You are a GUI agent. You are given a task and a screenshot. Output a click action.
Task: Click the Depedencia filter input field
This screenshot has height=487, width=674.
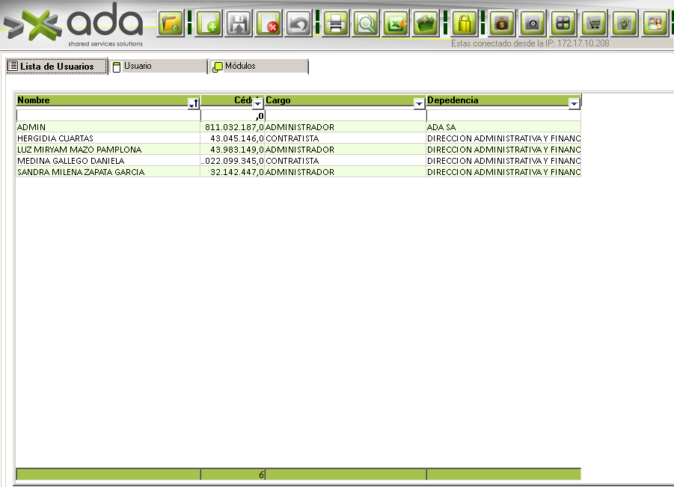(x=503, y=116)
